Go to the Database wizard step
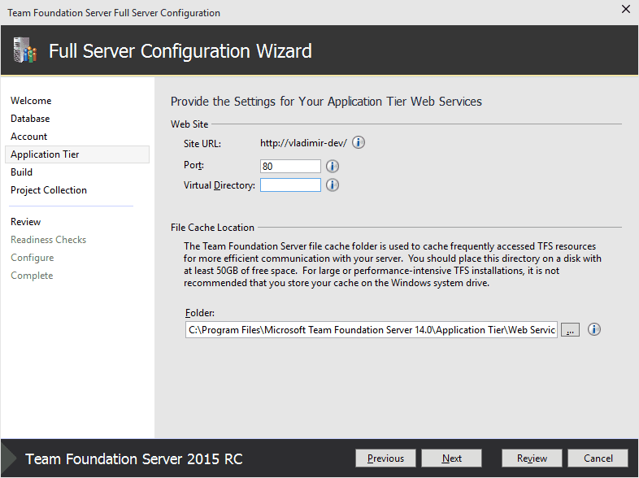Image resolution: width=639 pixels, height=478 pixels. click(x=30, y=119)
